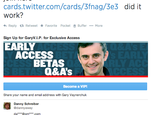Viewport: 152px width, 115px height.
Task: Expand the More menu
Action: 99,26
